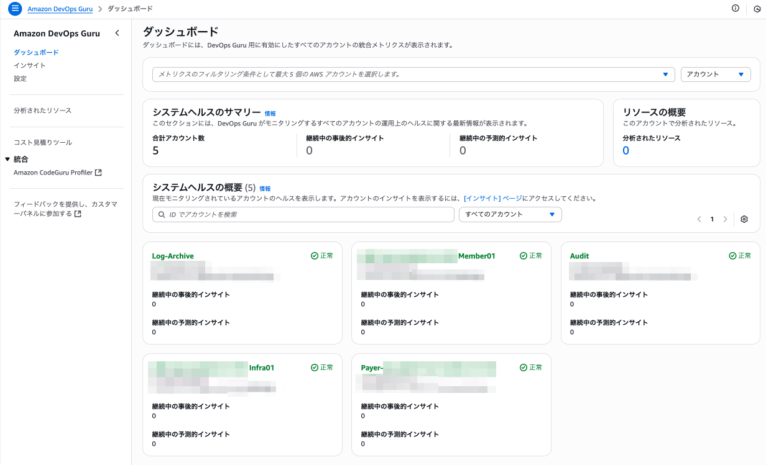The width and height of the screenshot is (766, 465).
Task: Open the Member01 account card title
Action: tap(477, 256)
